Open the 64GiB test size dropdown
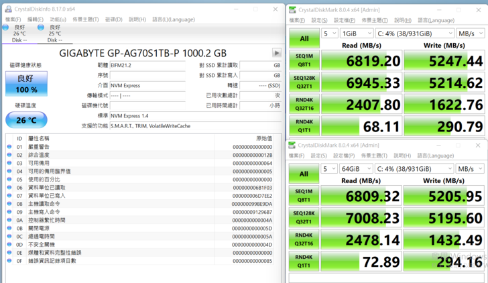488x283 pixels. (x=356, y=168)
